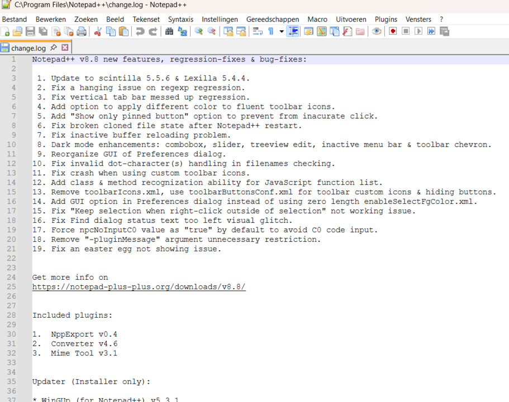Open the Tekenset menu
This screenshot has width=509, height=402.
coord(146,20)
